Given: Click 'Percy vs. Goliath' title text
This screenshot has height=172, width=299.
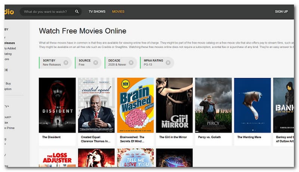Looking at the screenshot, I should coord(209,137).
